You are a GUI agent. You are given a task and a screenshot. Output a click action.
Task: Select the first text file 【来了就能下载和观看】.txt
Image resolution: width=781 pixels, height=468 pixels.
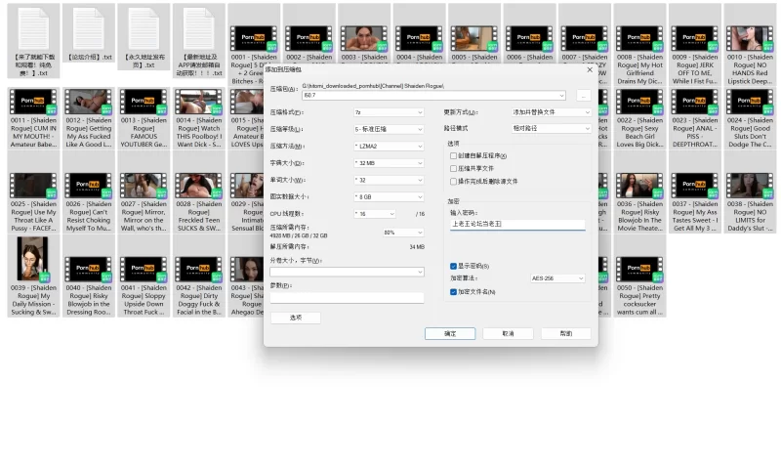tap(34, 29)
